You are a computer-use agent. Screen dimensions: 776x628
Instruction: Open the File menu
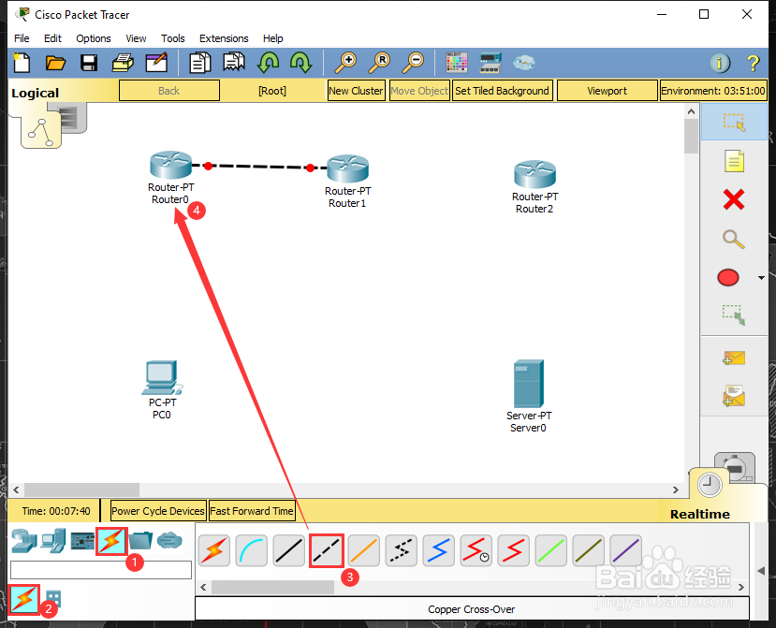click(x=22, y=38)
